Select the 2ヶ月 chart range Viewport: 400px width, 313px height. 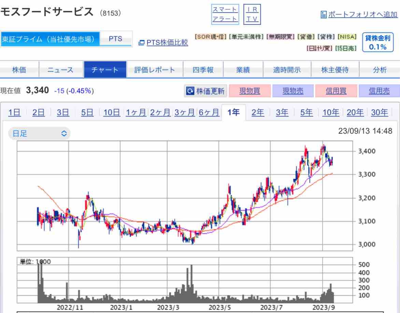[160, 113]
